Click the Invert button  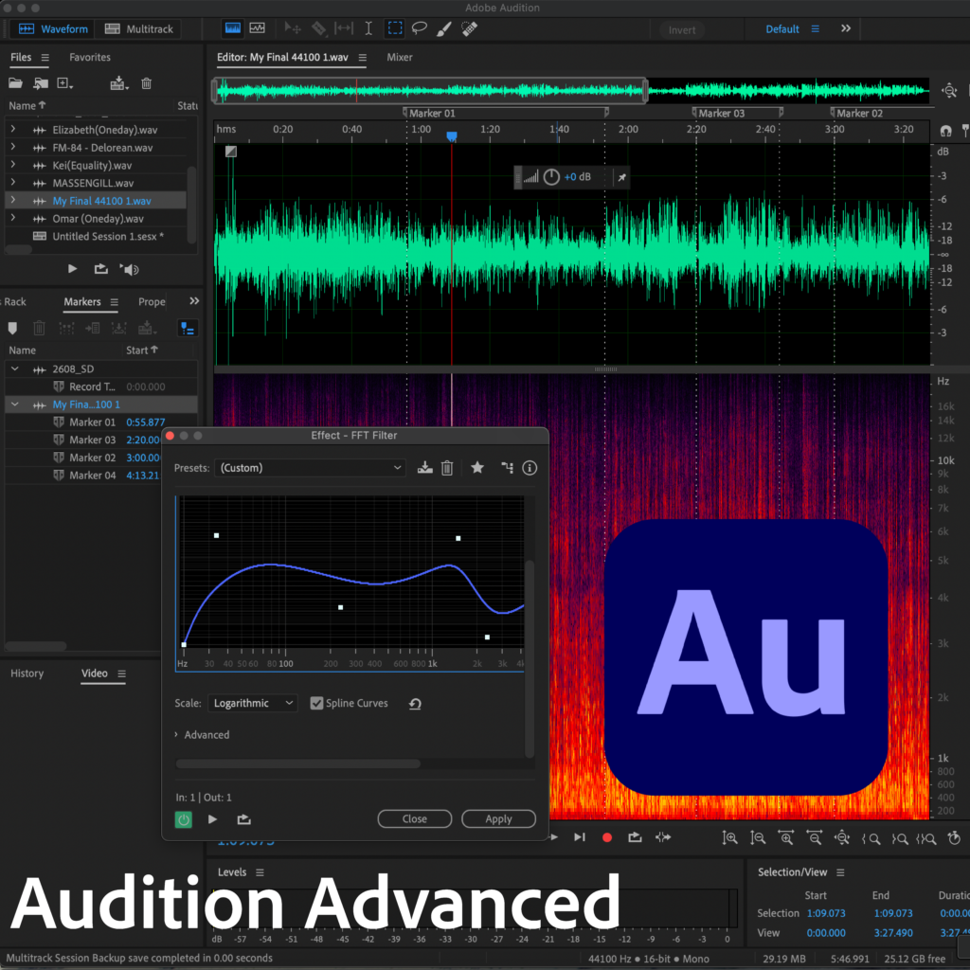(682, 29)
